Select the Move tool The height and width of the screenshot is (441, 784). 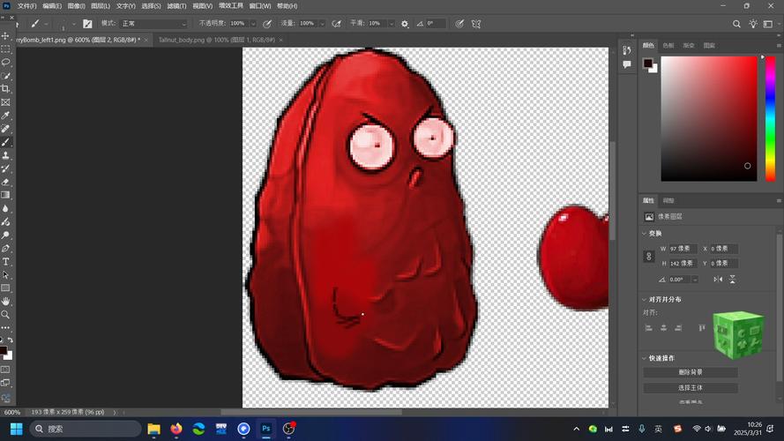click(x=5, y=36)
